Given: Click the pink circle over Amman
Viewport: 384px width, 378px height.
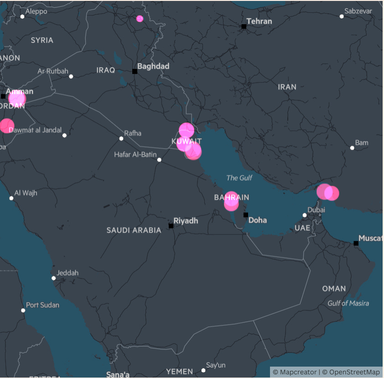Looking at the screenshot, I should 17,98.
